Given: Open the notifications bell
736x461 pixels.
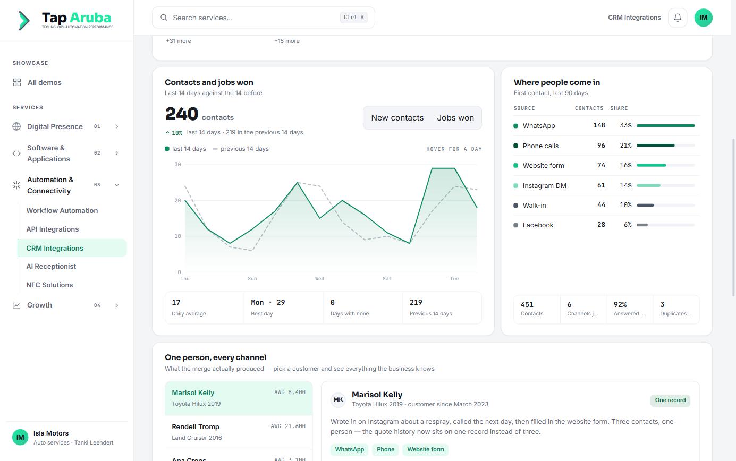Looking at the screenshot, I should (x=678, y=18).
